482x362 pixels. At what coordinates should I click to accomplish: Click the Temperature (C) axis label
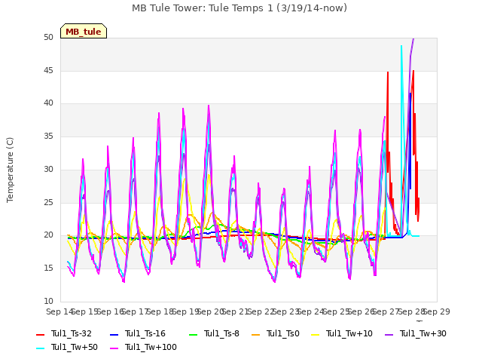pos(10,170)
